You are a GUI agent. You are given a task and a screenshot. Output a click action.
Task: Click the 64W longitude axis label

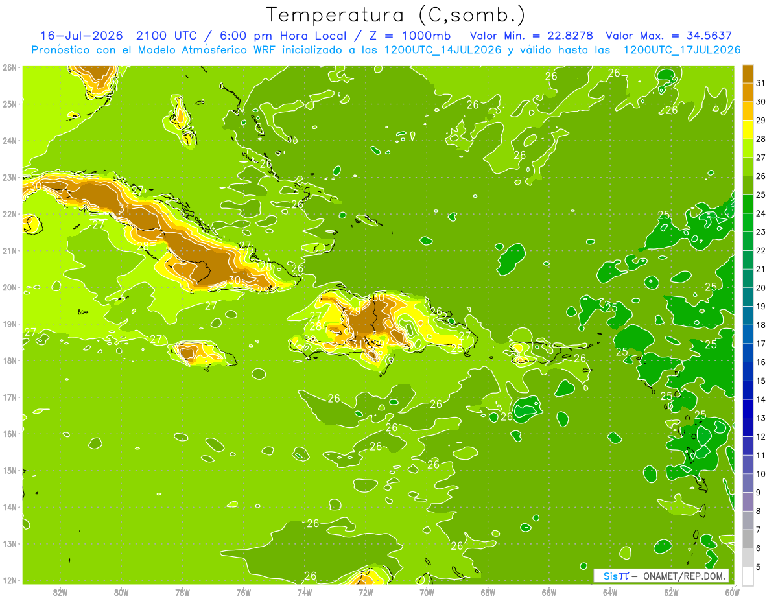click(x=610, y=592)
